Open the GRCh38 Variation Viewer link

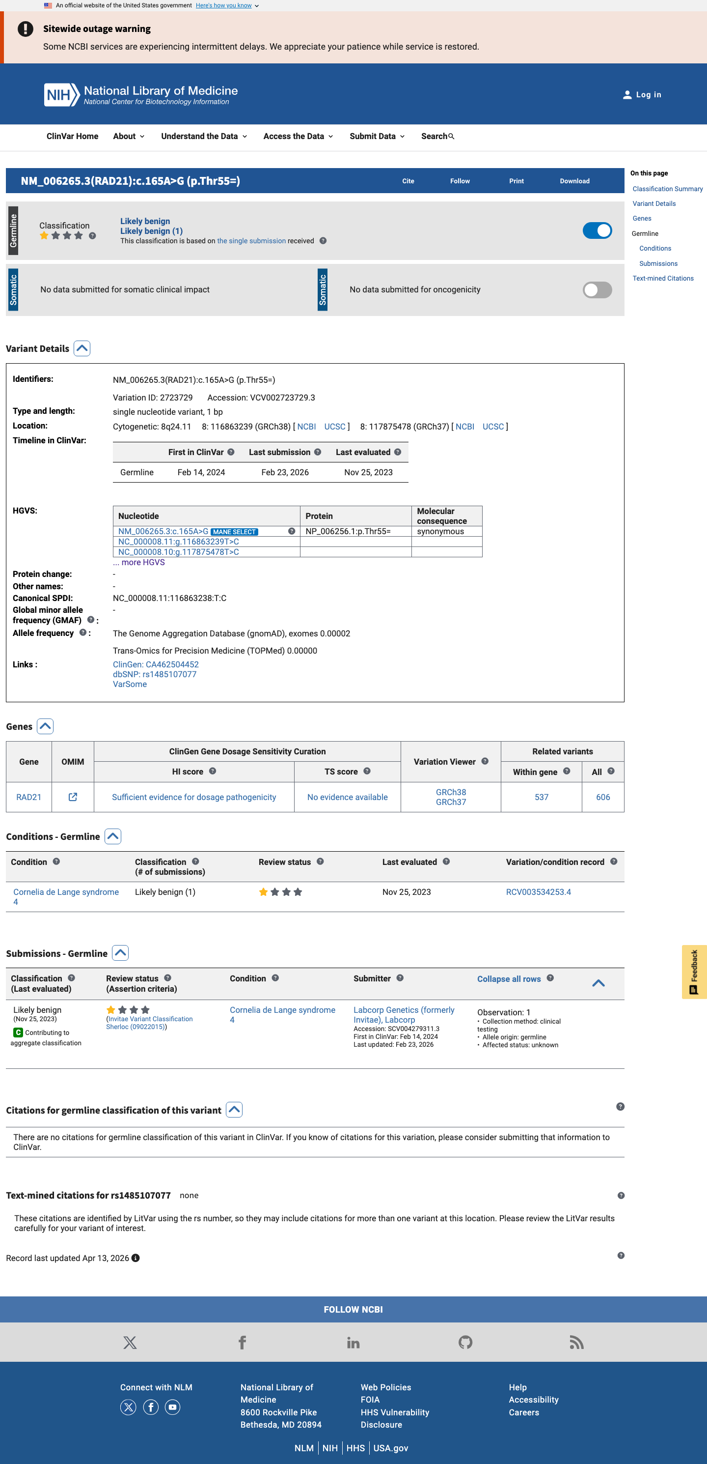(x=451, y=792)
